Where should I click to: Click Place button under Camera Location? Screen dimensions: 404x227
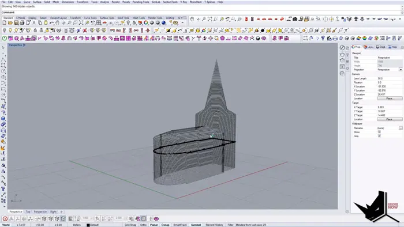[x=390, y=99]
